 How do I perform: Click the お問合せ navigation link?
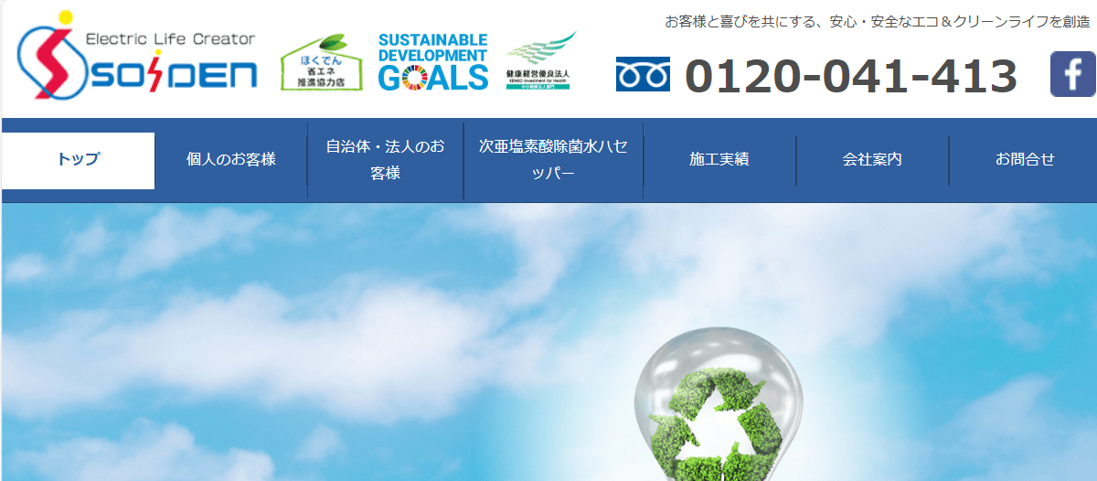1025,160
